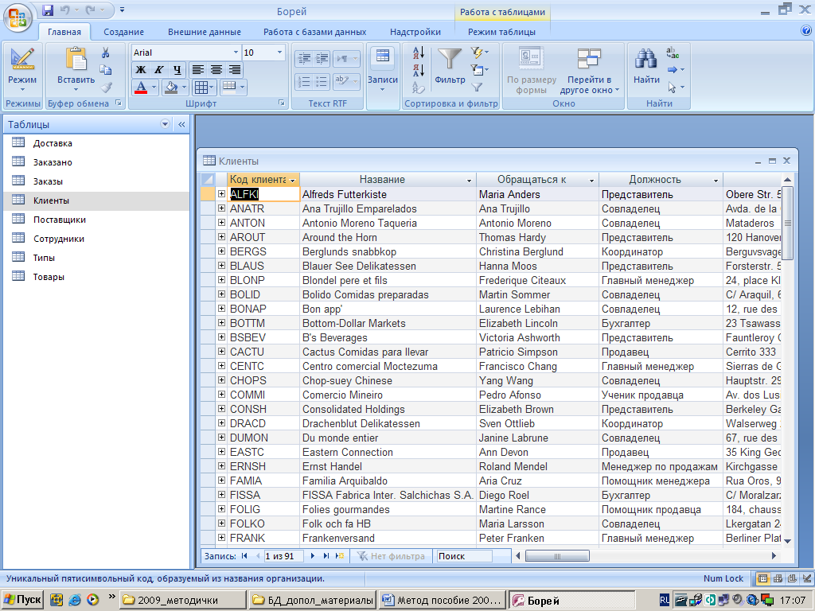This screenshot has height=611, width=815.
Task: Click the font color A swatch
Action: coord(141,87)
